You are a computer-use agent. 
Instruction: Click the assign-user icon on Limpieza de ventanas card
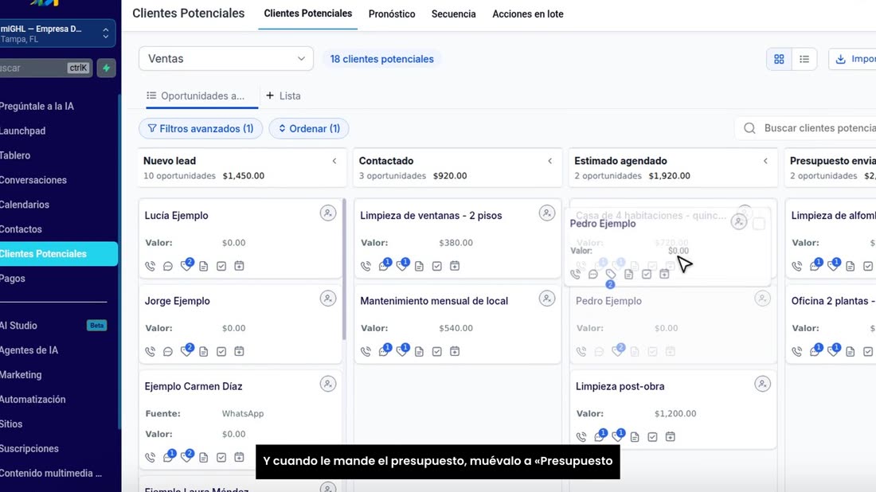(547, 213)
